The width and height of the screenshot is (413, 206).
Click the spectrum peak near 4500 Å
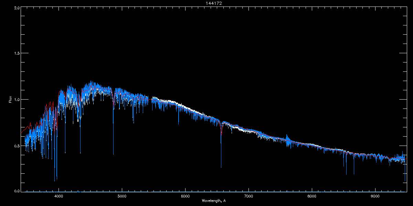(91, 83)
